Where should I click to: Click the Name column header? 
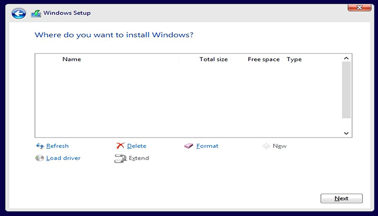point(72,60)
